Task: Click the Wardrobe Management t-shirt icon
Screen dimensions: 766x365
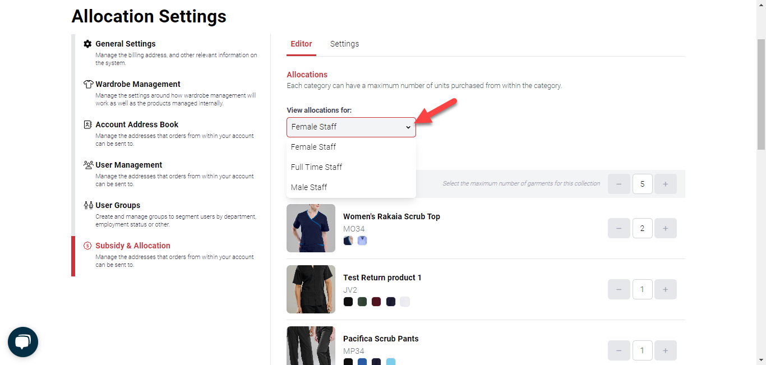Action: click(88, 84)
